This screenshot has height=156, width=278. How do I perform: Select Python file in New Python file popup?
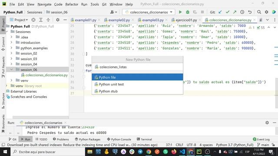coord(137,77)
